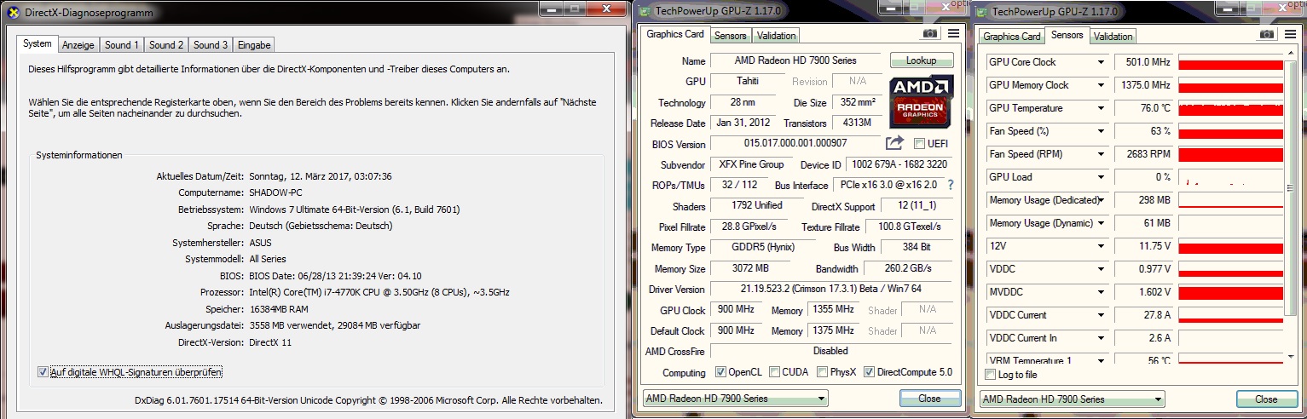Screen dimensions: 1307x419
Task: Toggle WHQL-Signaturen überprüfen checkbox
Action: point(43,372)
